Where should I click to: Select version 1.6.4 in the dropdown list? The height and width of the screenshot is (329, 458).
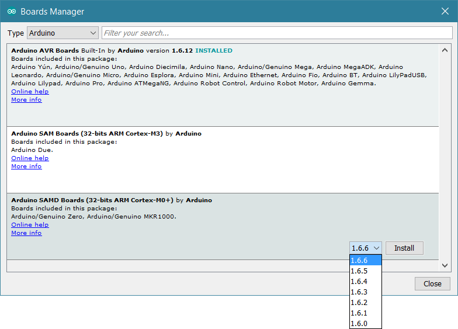coord(366,282)
